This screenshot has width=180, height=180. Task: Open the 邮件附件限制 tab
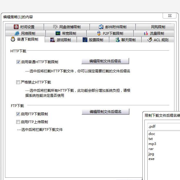coord(113,27)
